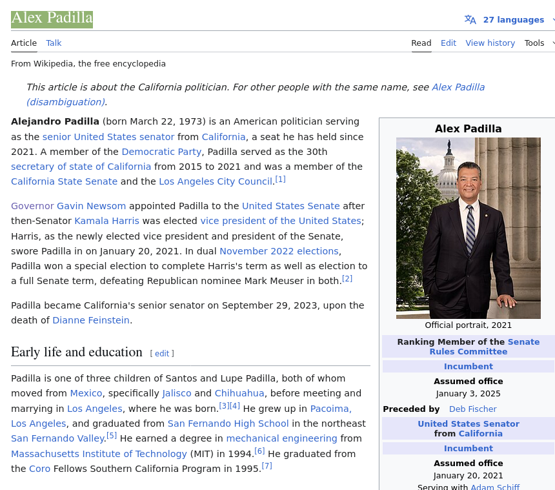
Task: Open the Edit tab
Action: (449, 43)
